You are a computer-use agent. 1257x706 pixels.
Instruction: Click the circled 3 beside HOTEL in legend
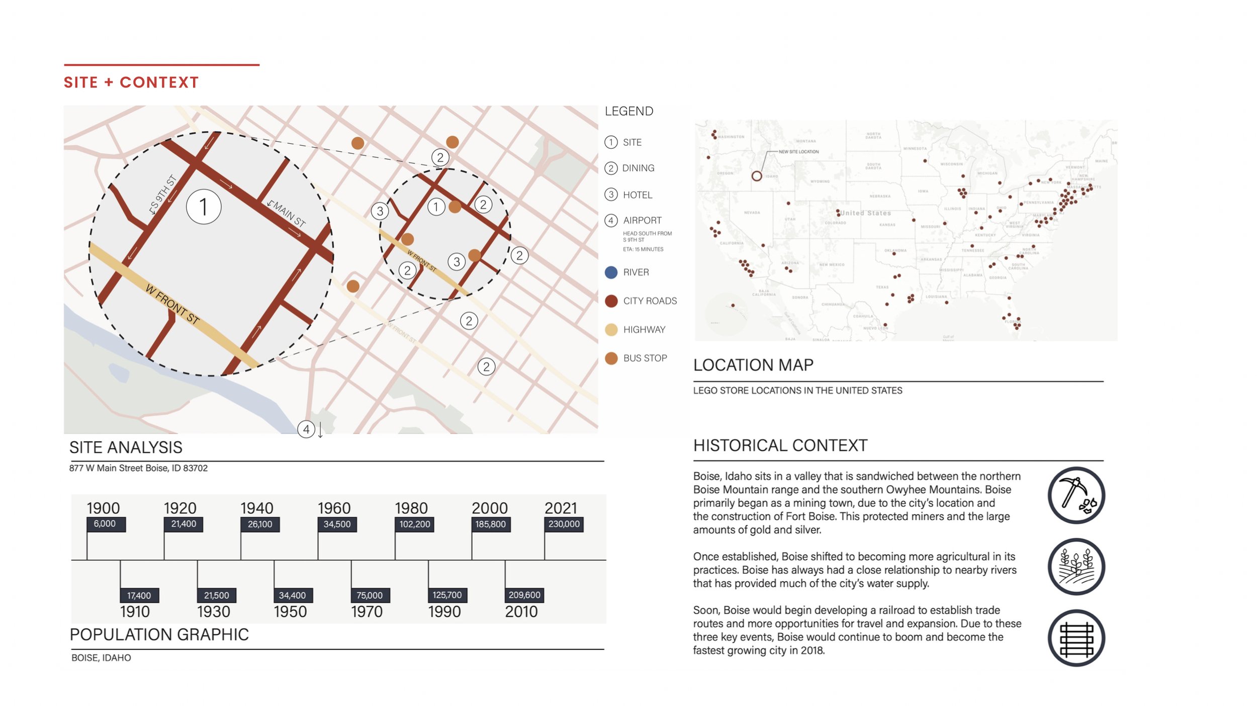(x=611, y=194)
